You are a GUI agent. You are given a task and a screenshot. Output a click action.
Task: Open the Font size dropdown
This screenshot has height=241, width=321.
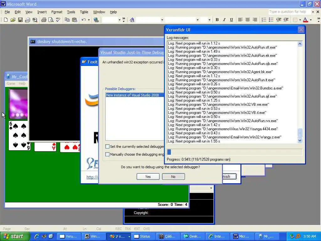[x=209, y=20]
